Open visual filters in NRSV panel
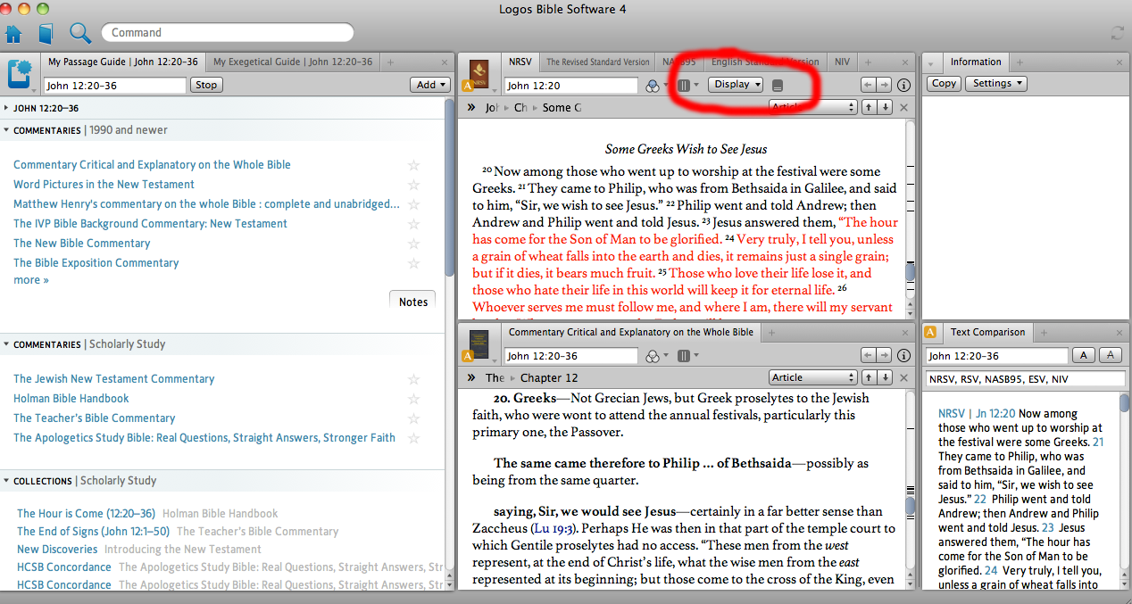This screenshot has width=1132, height=604. (654, 86)
